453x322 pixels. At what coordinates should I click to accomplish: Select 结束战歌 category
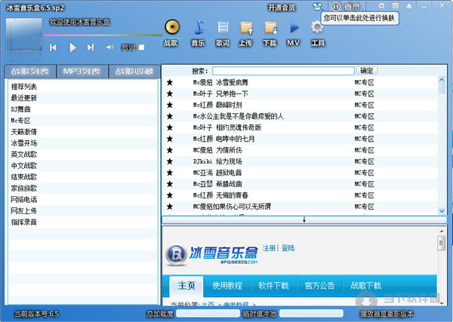click(x=24, y=177)
